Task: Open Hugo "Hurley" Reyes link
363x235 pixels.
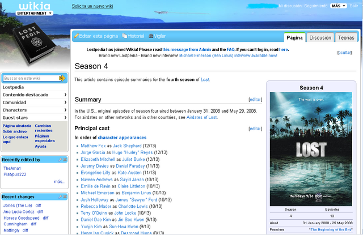Action: 132,152
